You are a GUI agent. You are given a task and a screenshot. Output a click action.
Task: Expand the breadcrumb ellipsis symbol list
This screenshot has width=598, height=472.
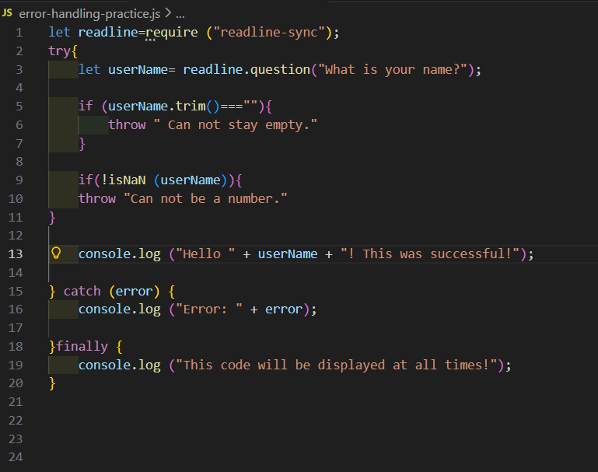pyautogui.click(x=180, y=14)
